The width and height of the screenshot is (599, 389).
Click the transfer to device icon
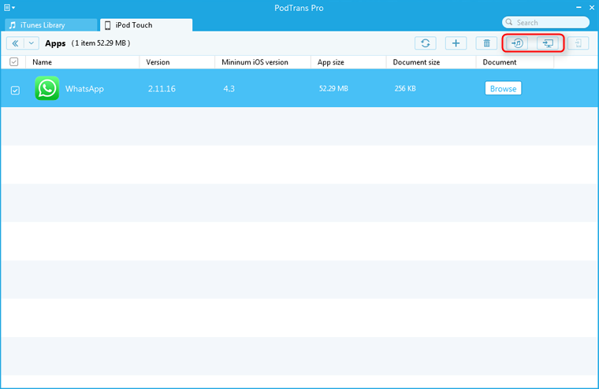pyautogui.click(x=579, y=43)
